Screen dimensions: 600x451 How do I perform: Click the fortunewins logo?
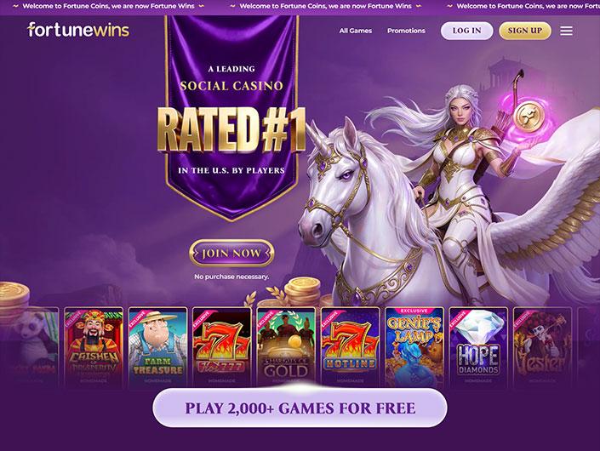coord(78,30)
